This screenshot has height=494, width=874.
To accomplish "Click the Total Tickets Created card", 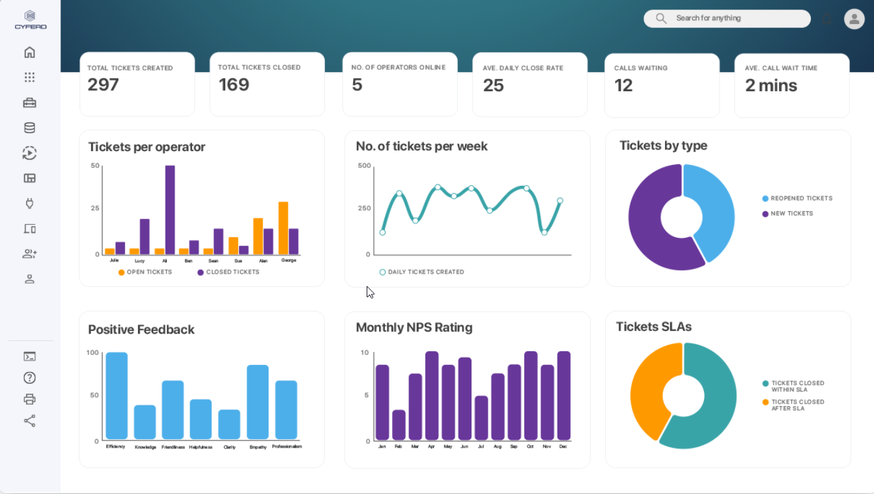I will tap(137, 84).
